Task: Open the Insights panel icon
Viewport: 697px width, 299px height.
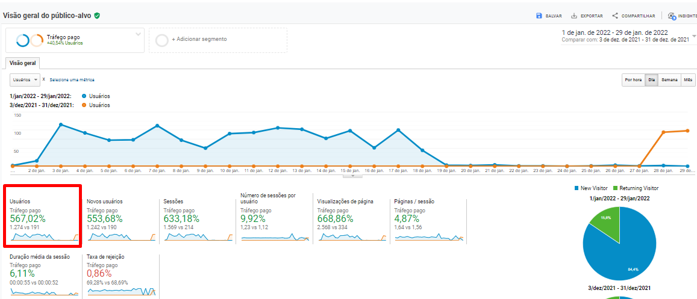Action: 672,16
